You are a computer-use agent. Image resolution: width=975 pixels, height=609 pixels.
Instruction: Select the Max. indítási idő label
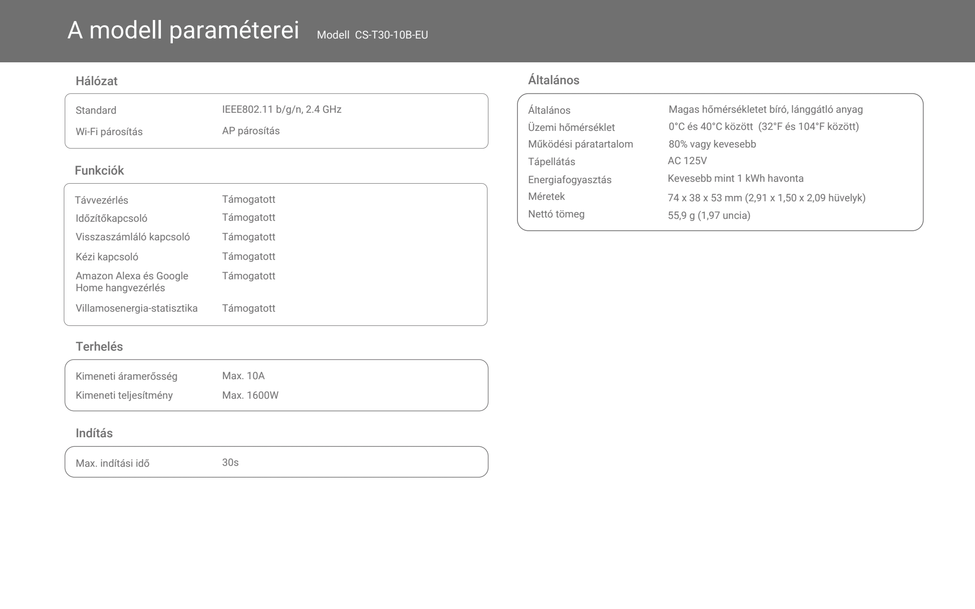[112, 463]
